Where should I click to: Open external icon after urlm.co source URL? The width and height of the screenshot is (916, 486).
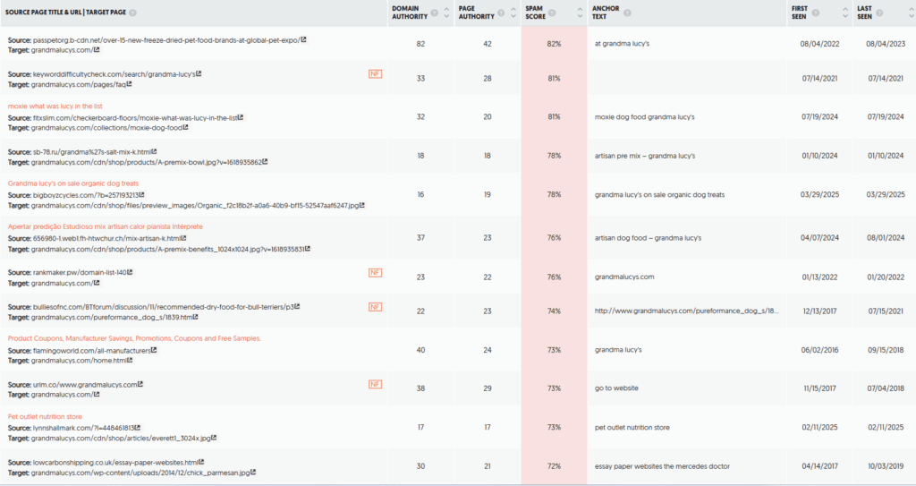(140, 384)
